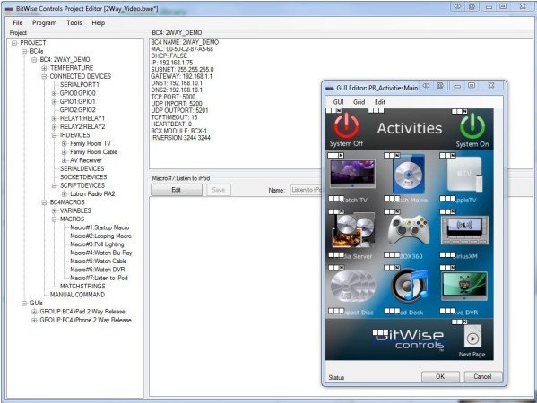Select MANUAL COMMAND in the tree
537x403 pixels.
[x=77, y=295]
